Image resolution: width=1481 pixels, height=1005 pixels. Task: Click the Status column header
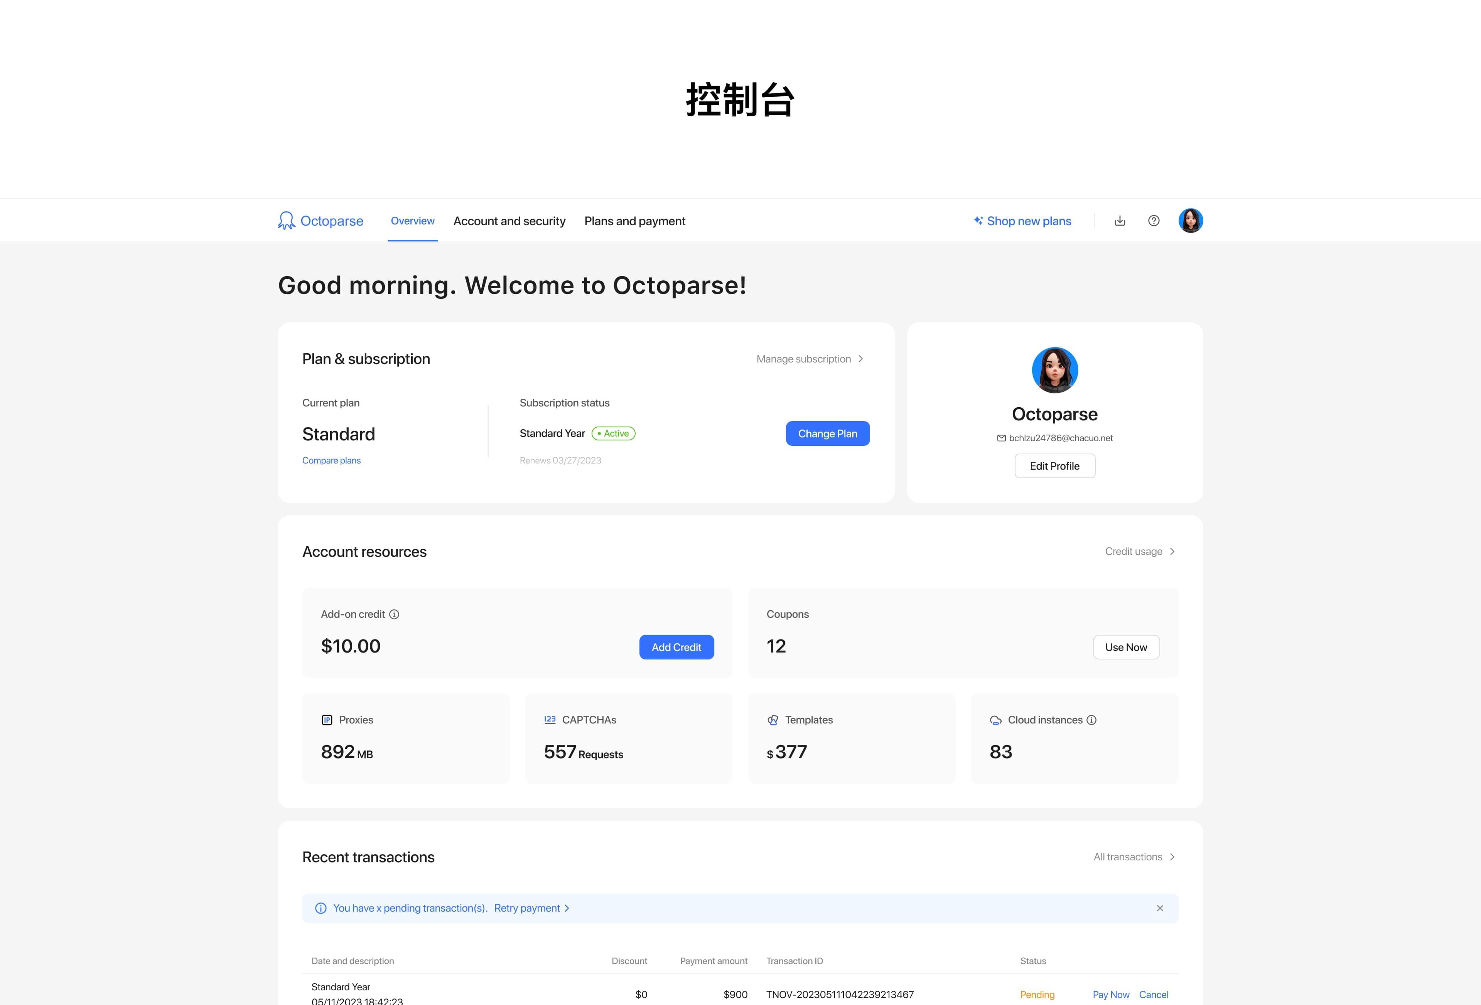click(x=1033, y=961)
